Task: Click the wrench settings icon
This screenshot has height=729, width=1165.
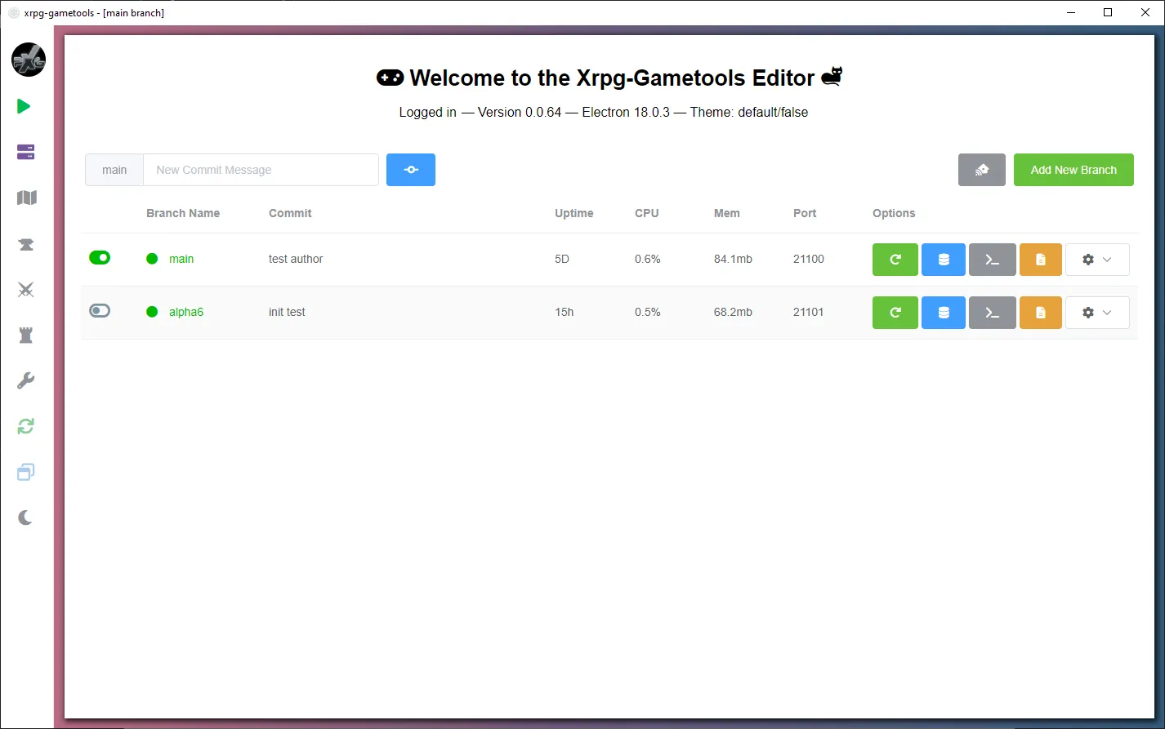Action: [25, 380]
